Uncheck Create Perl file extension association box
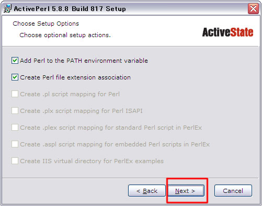 pyautogui.click(x=15, y=77)
